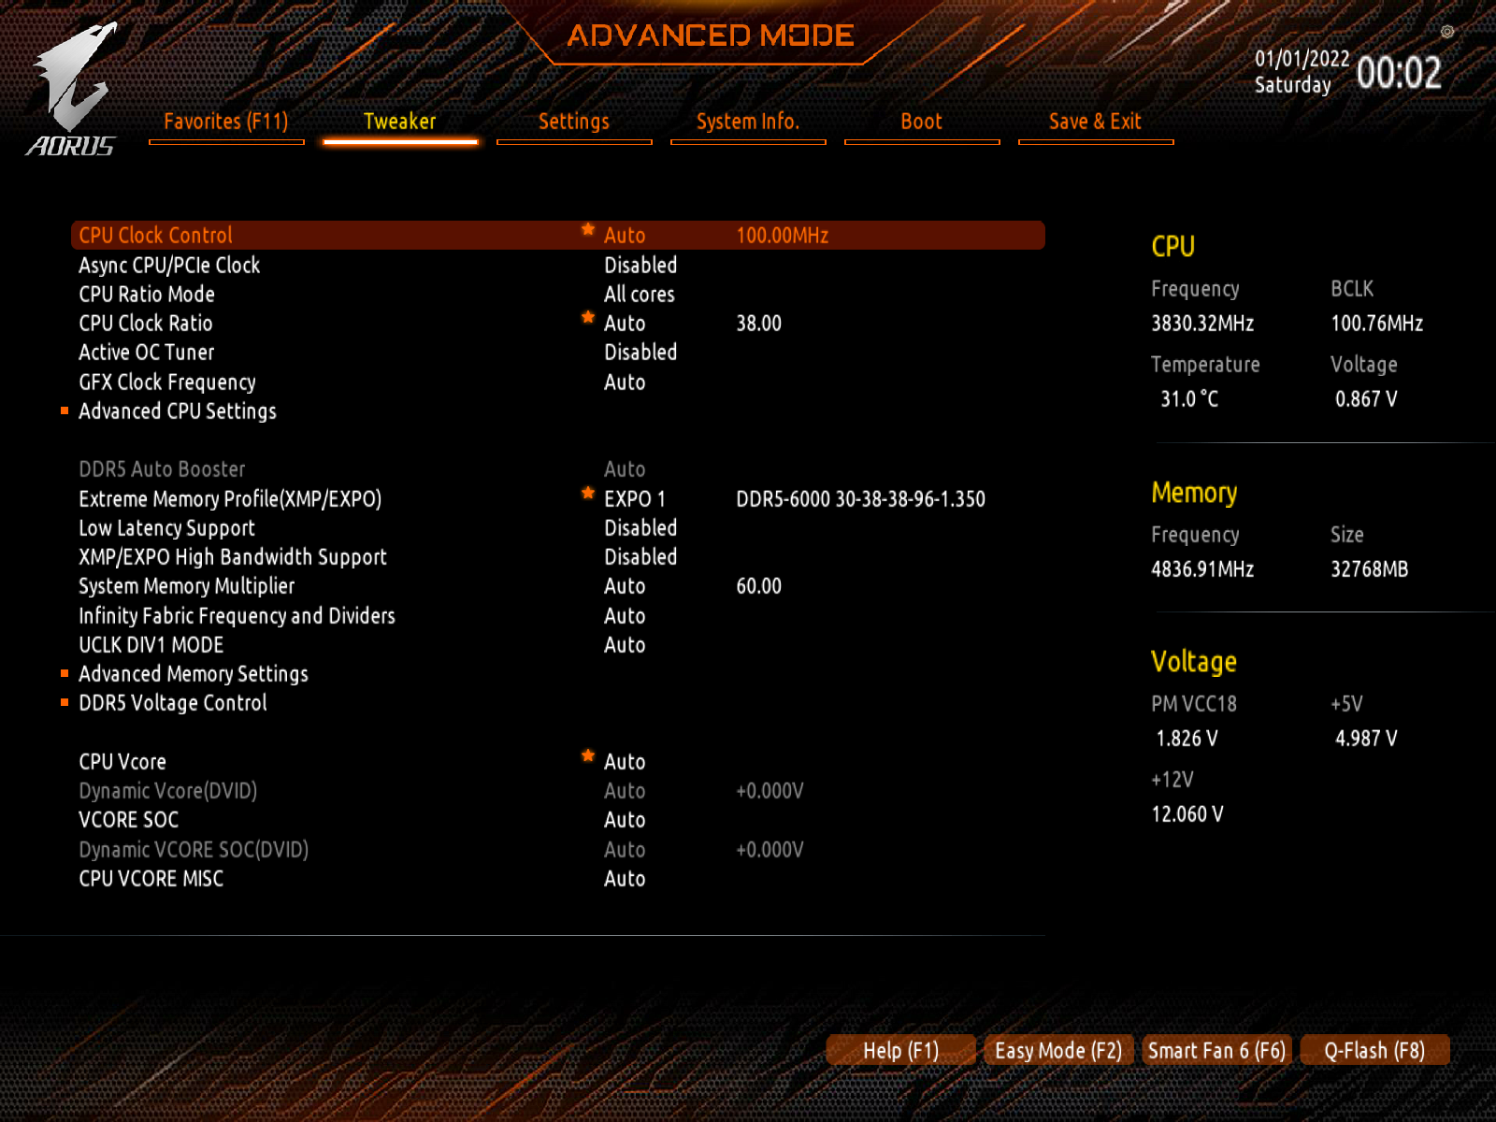The image size is (1496, 1122).
Task: Select the VCORE SOC label
Action: [x=129, y=820]
